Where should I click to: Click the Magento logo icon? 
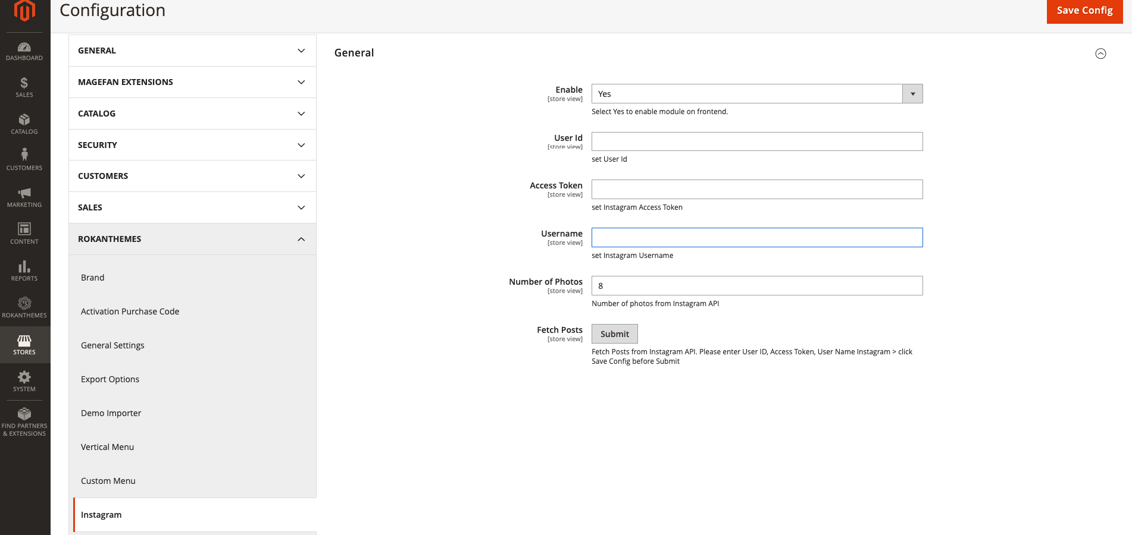tap(24, 10)
